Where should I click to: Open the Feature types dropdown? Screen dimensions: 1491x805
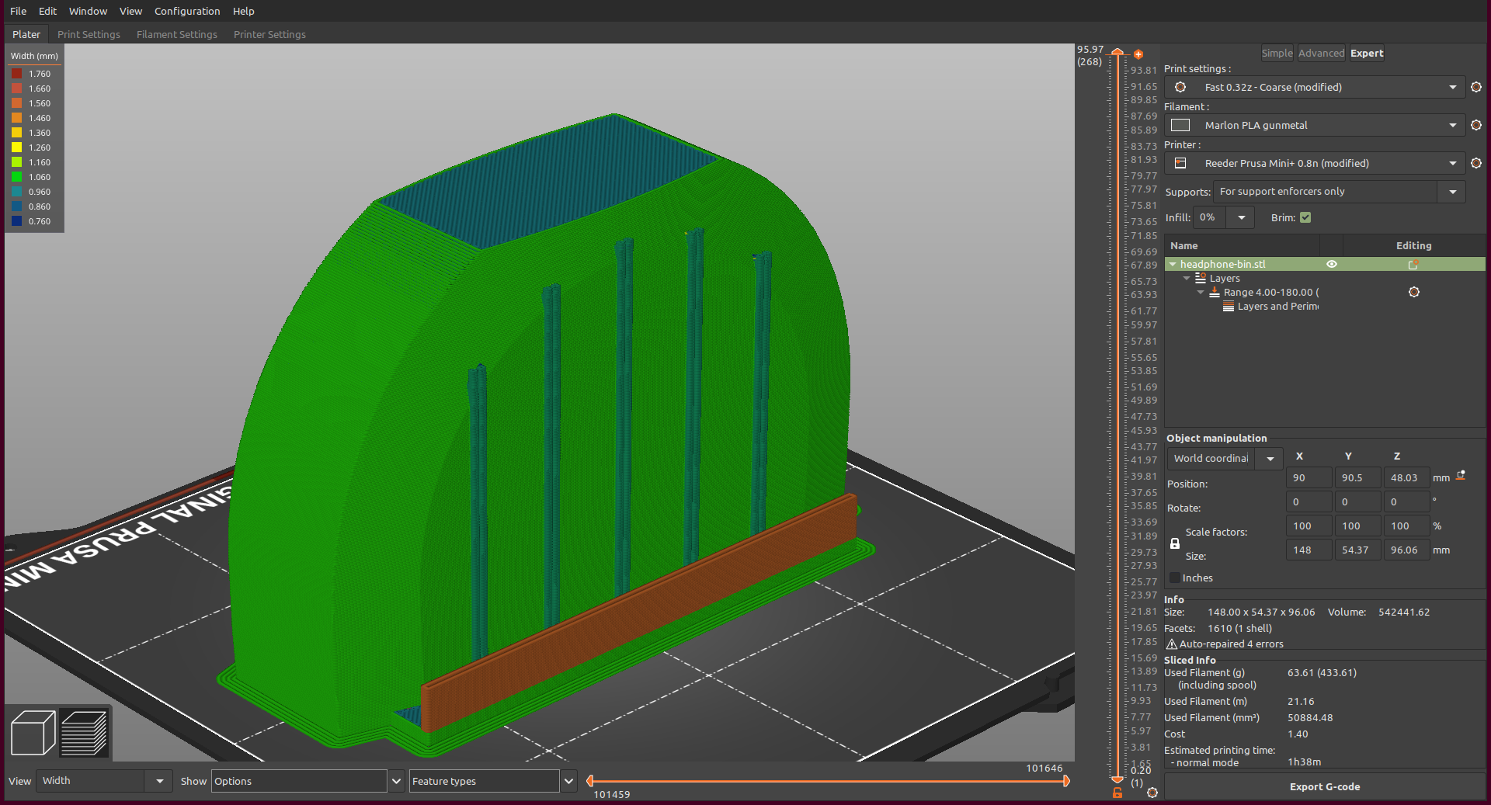pos(492,781)
